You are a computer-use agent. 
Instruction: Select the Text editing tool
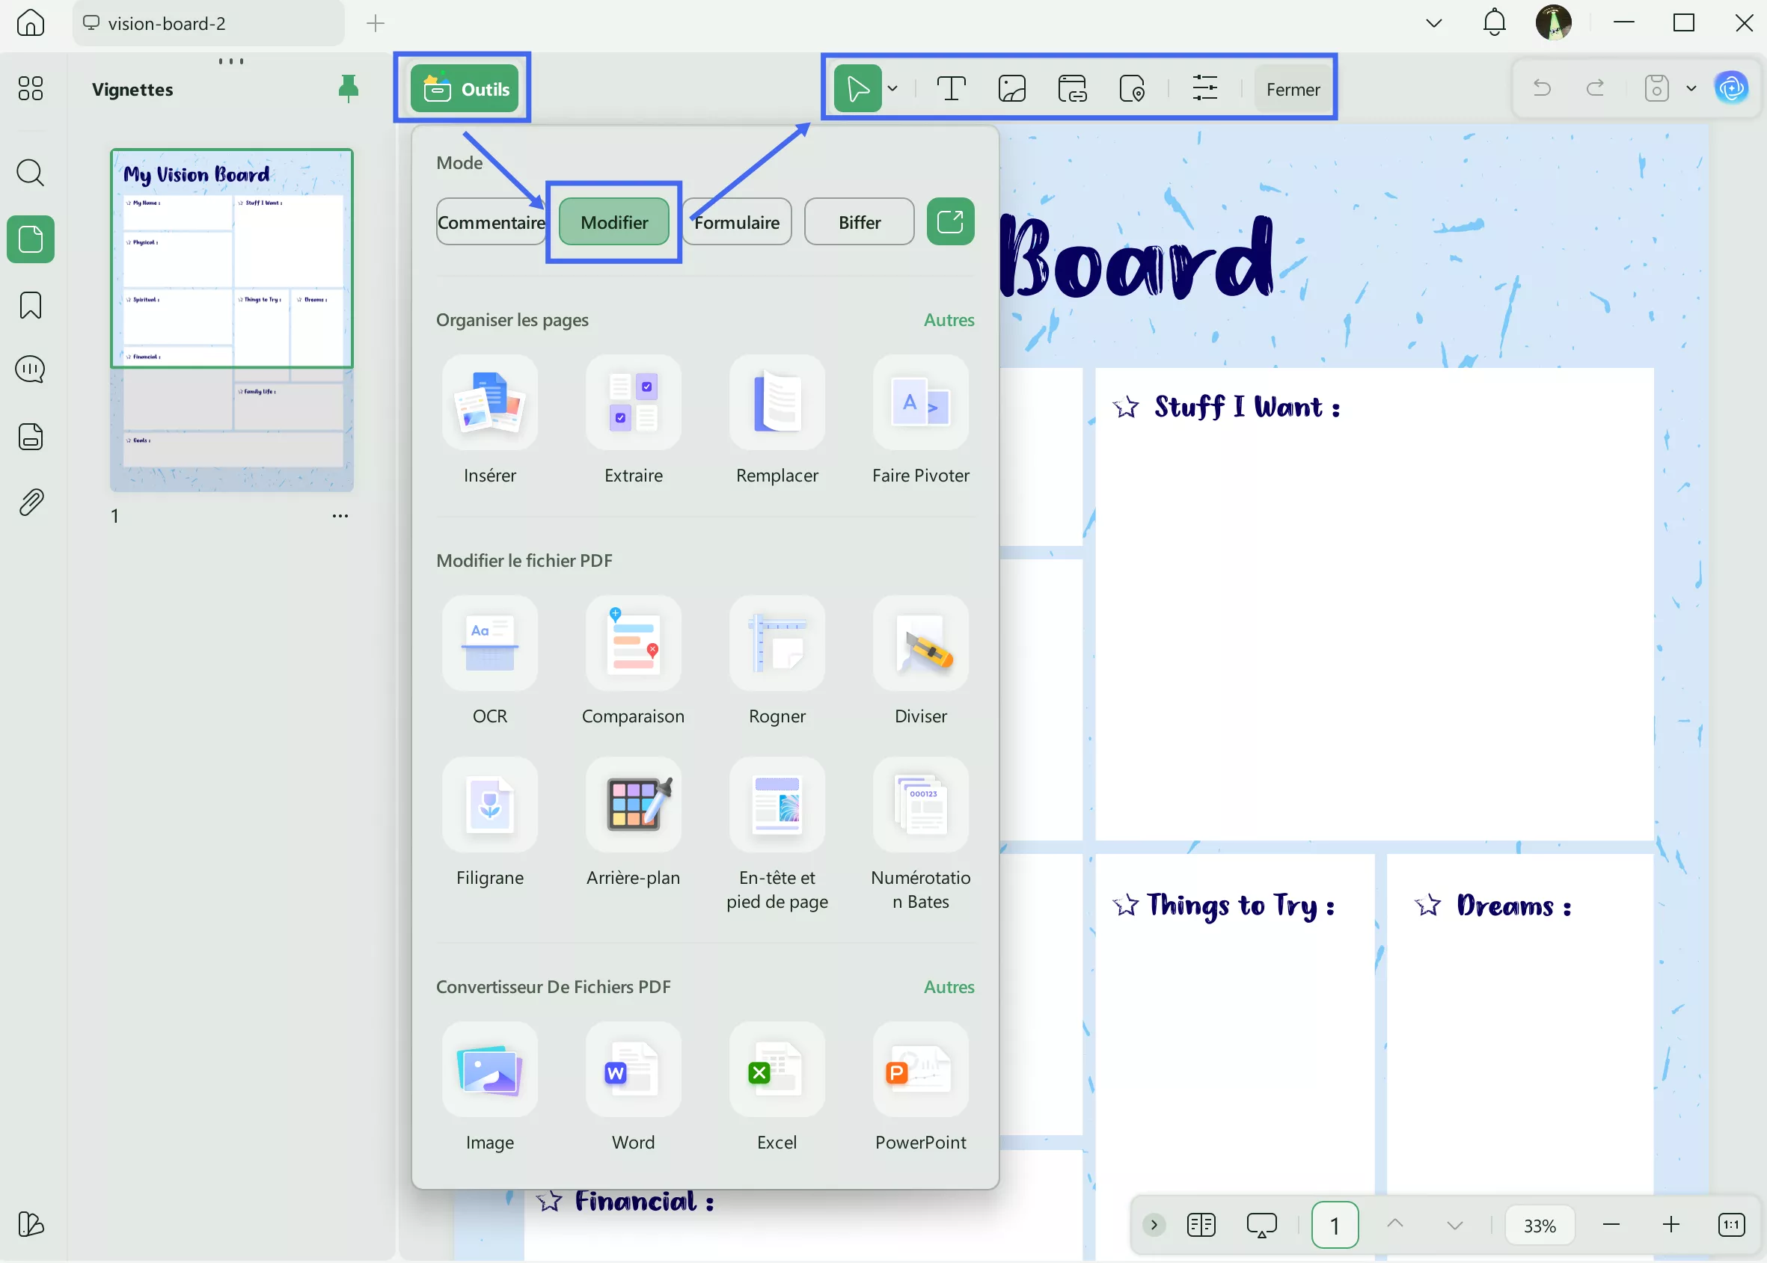[951, 88]
